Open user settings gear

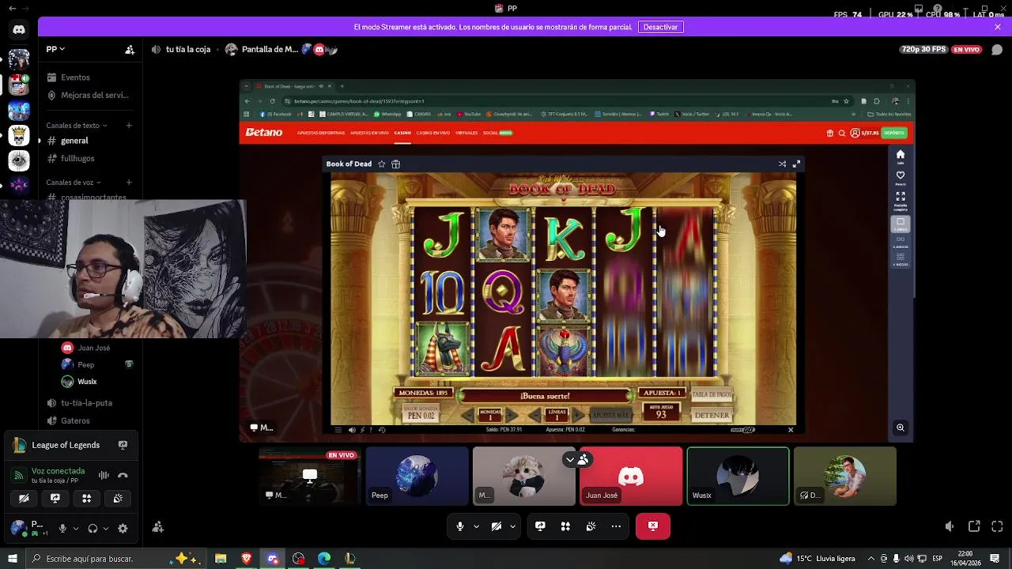coord(123,528)
